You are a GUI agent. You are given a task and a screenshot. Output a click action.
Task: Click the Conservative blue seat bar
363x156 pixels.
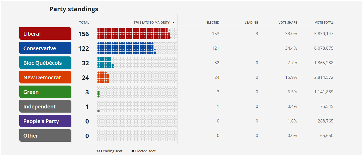(127, 48)
